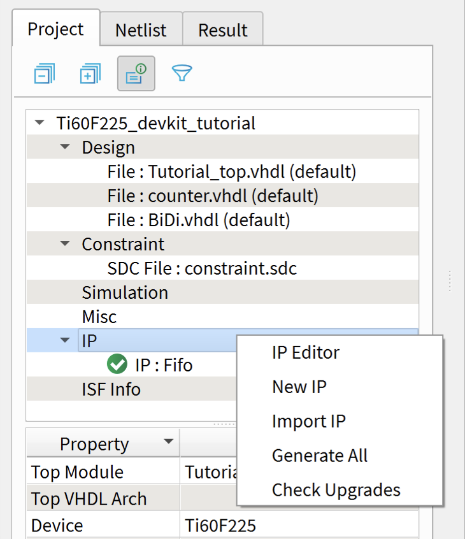Open the Property column dropdown arrow

tap(168, 442)
